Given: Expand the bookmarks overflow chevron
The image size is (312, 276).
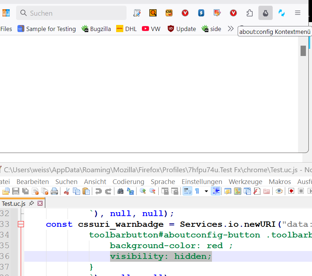Looking at the screenshot, I should tap(231, 29).
